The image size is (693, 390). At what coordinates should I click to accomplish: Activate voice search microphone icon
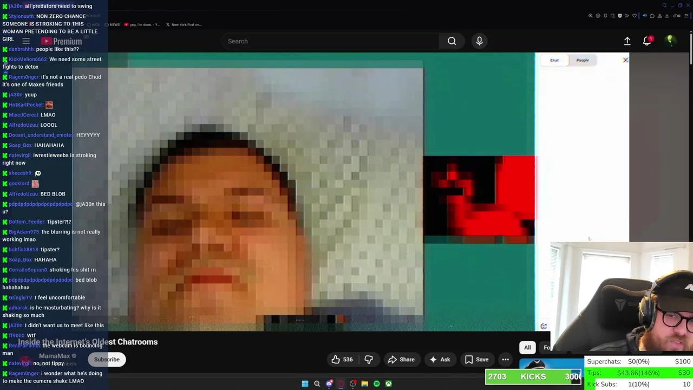pyautogui.click(x=479, y=41)
